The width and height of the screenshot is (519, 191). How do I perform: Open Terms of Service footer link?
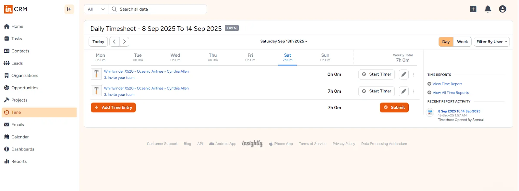tap(313, 144)
